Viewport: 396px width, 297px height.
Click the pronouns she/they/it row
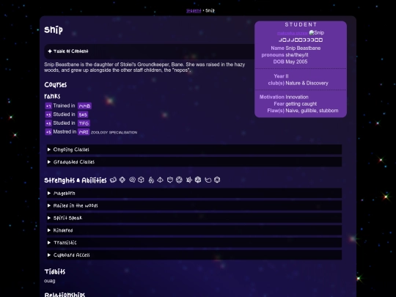pos(285,55)
